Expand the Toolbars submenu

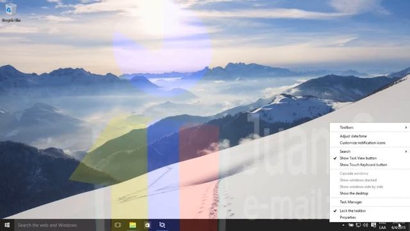370,127
